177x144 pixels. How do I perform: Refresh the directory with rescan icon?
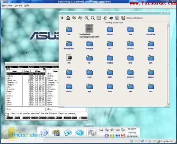(x=80, y=18)
